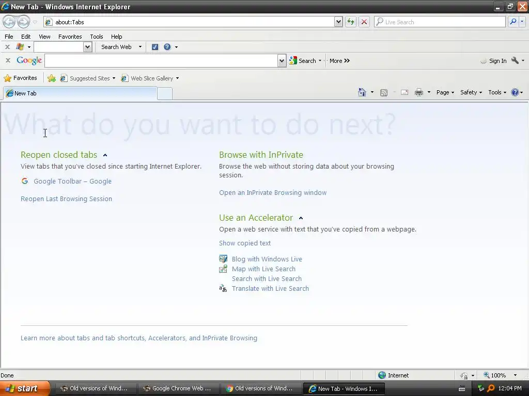Click the Google favicon beside Google Toolbar link
Image resolution: width=529 pixels, height=396 pixels.
pos(25,181)
